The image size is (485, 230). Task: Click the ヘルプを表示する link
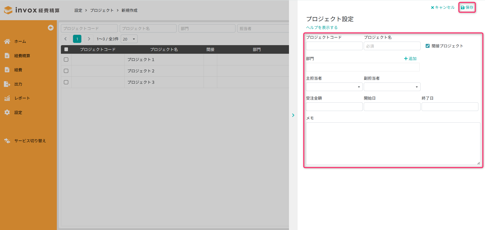point(322,27)
